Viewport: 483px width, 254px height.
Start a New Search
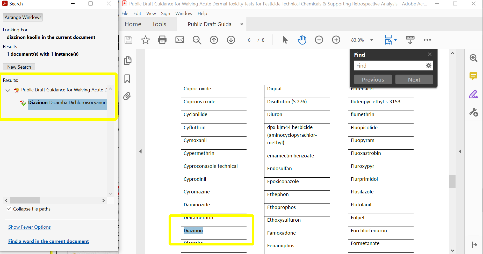tap(19, 67)
